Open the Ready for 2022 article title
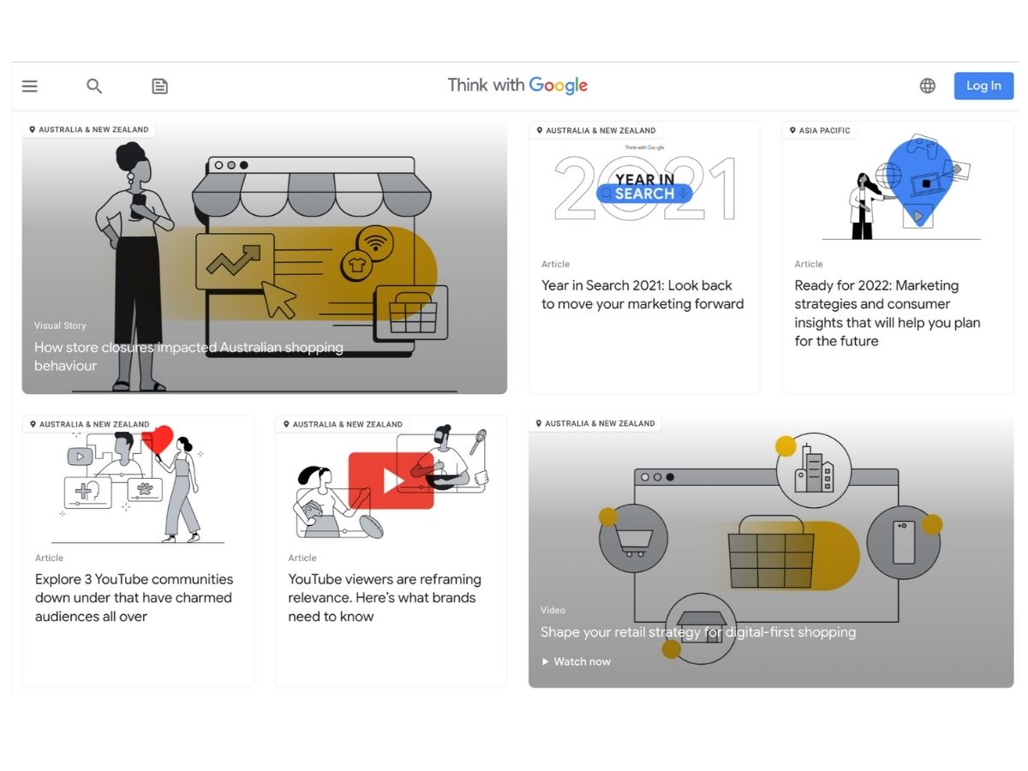Viewport: 1028px width, 771px height. click(888, 313)
